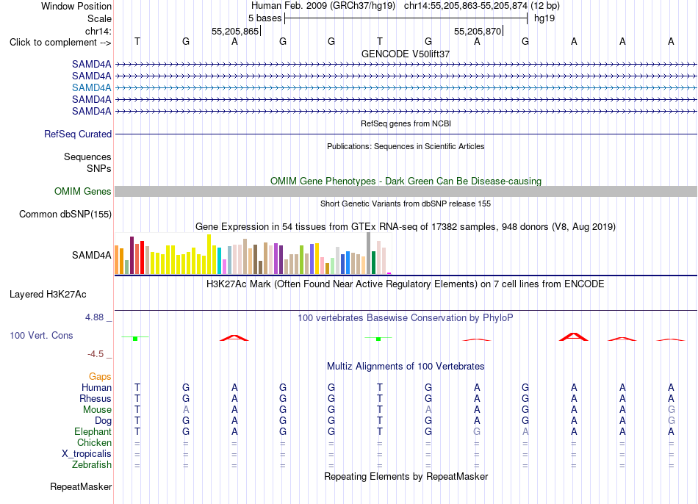Click '100 vertebrates Basewise Conservation by PhyloP' title
This screenshot has width=698, height=504.
pos(406,318)
